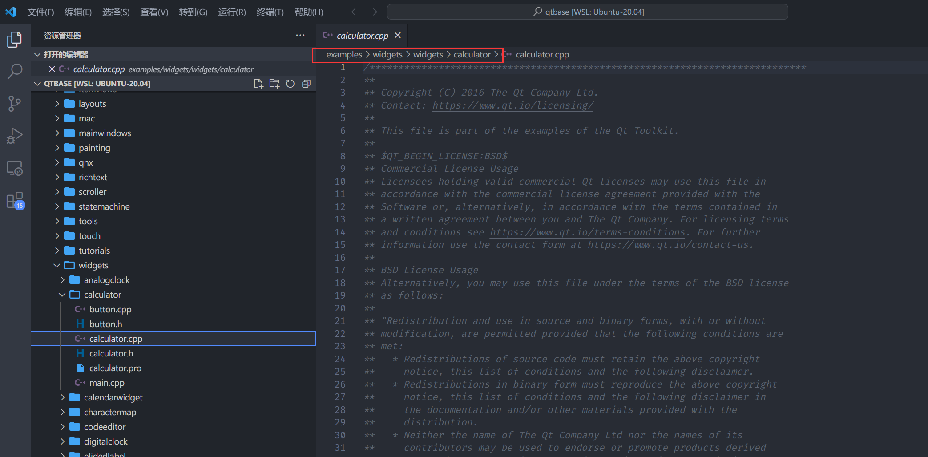Open button.h header file

[173, 324]
